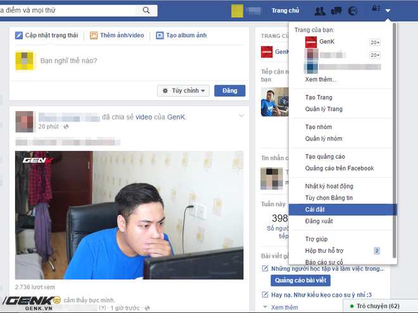Open 'Hay nạ. Như kiểu kẹo cao su' post
The image size is (418, 313).
pyautogui.click(x=321, y=295)
